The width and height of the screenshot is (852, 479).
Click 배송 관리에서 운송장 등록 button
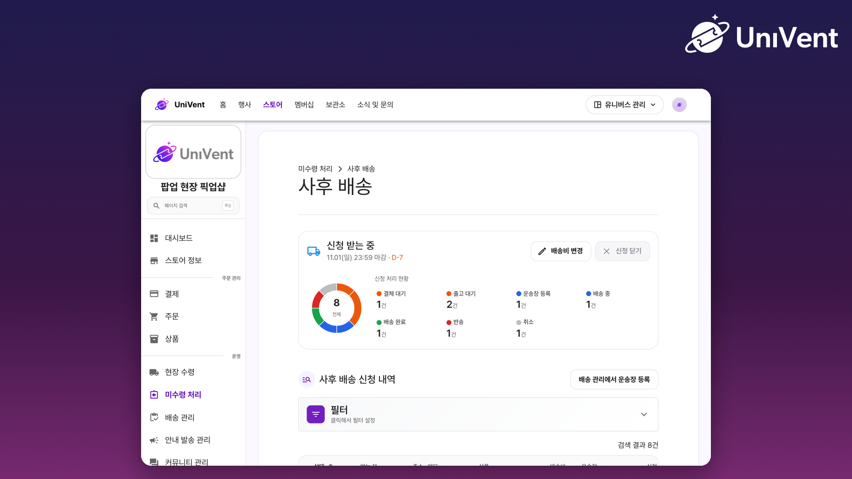(x=614, y=380)
